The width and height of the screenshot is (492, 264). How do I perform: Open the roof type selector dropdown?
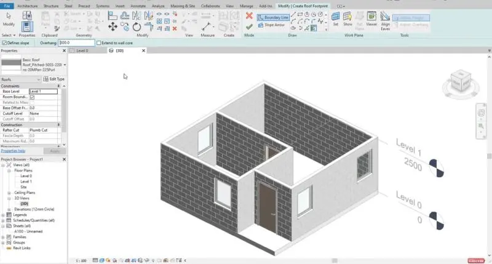(65, 64)
